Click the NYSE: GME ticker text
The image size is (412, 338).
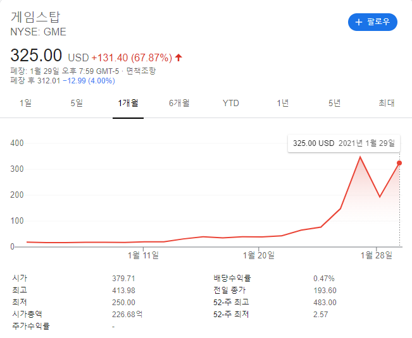coord(38,32)
